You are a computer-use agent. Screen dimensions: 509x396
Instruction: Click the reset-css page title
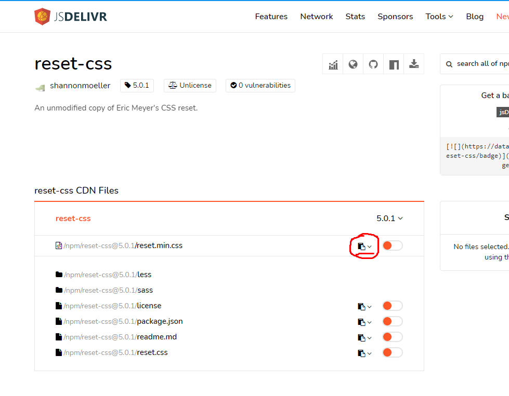coord(73,63)
